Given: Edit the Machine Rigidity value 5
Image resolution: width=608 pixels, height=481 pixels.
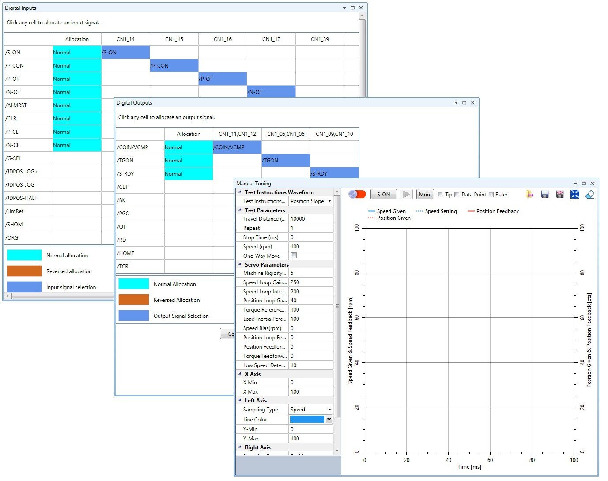Looking at the screenshot, I should pos(311,273).
